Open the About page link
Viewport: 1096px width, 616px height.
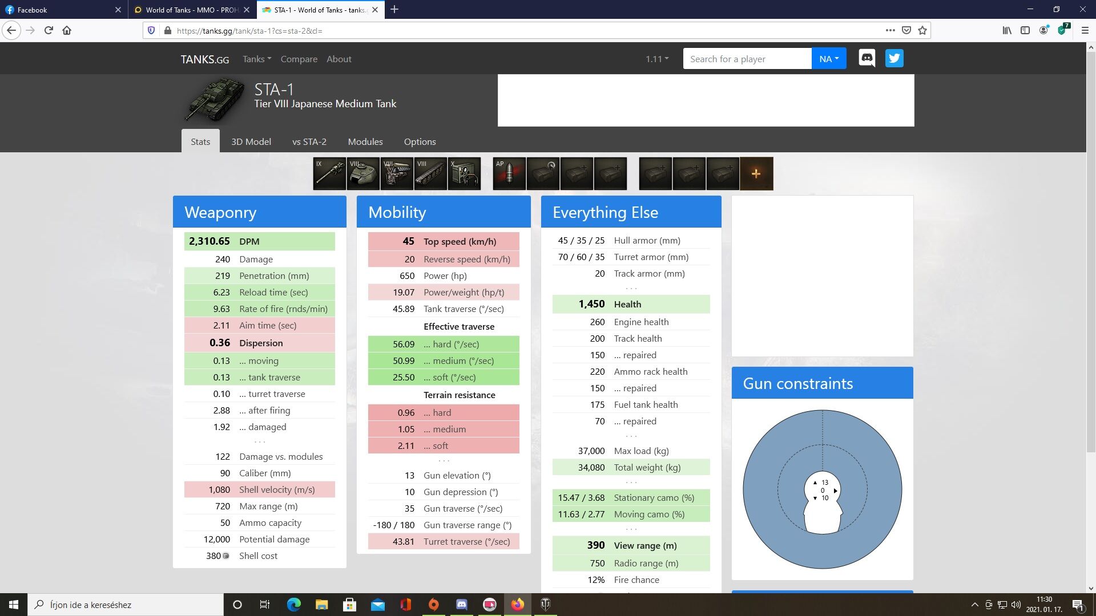click(x=339, y=59)
